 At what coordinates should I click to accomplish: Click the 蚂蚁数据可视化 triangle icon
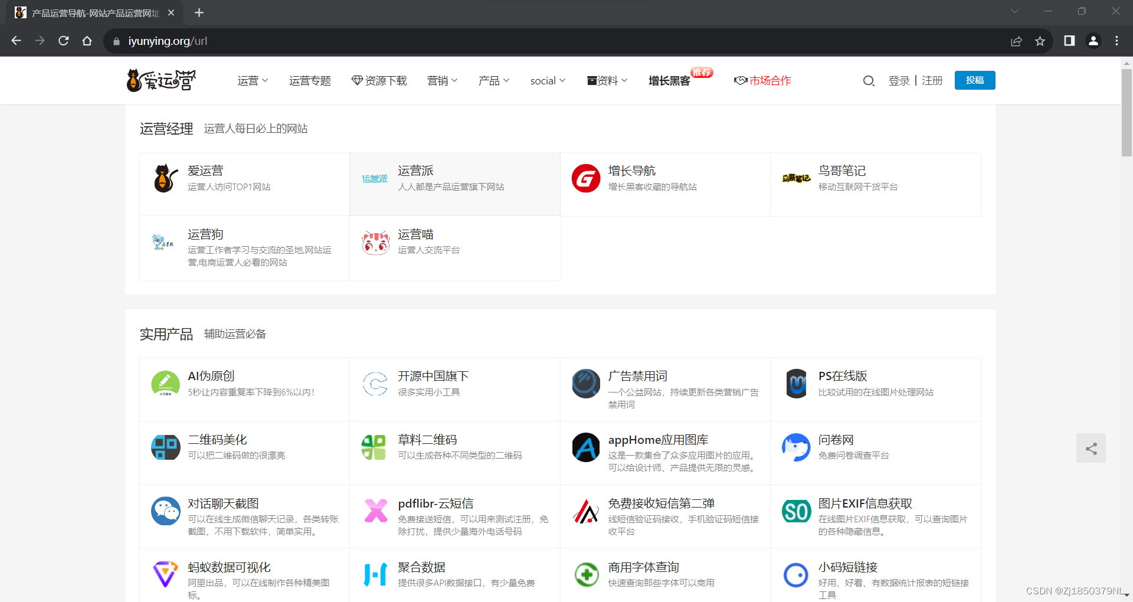(x=166, y=575)
